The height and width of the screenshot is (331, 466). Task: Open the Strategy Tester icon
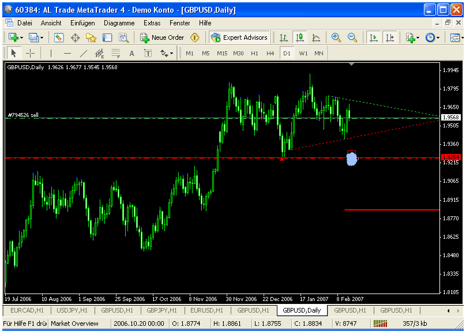(x=123, y=37)
